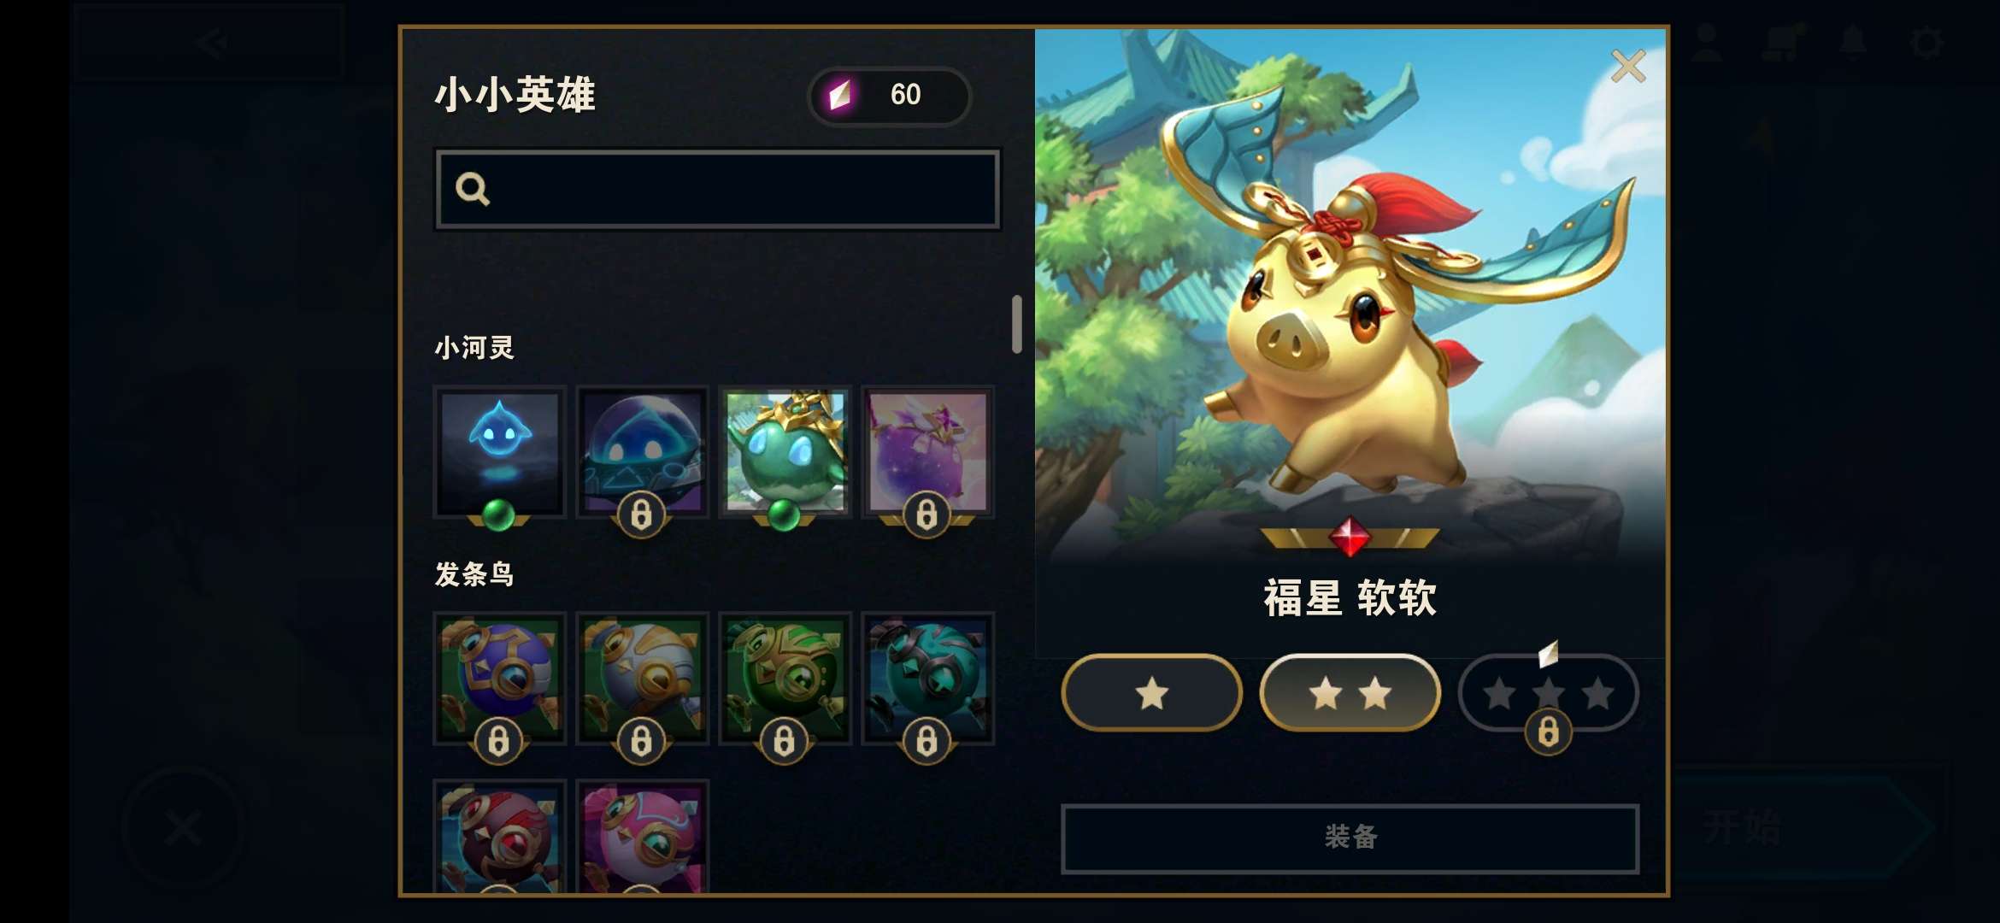Viewport: 2000px width, 923px height.
Task: Select the purple galaxy river sprite
Action: click(928, 452)
